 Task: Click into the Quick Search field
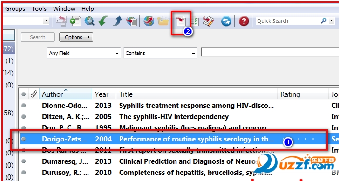(x=288, y=21)
